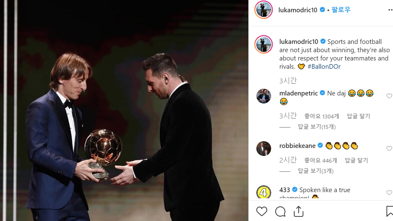Open the comment speech bubble icon
Viewport: 393px width, 221px height.
280,211
